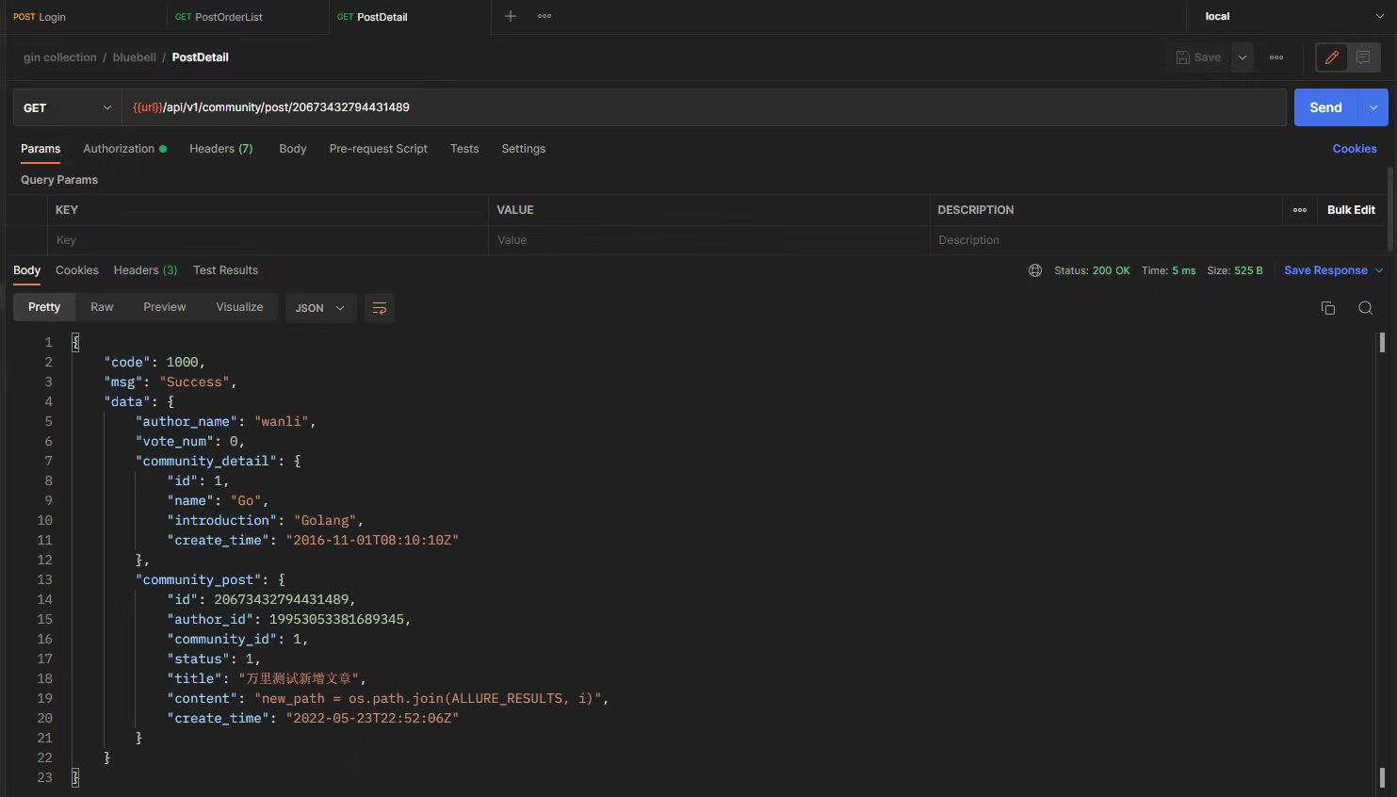Open the comments panel icon

1363,57
